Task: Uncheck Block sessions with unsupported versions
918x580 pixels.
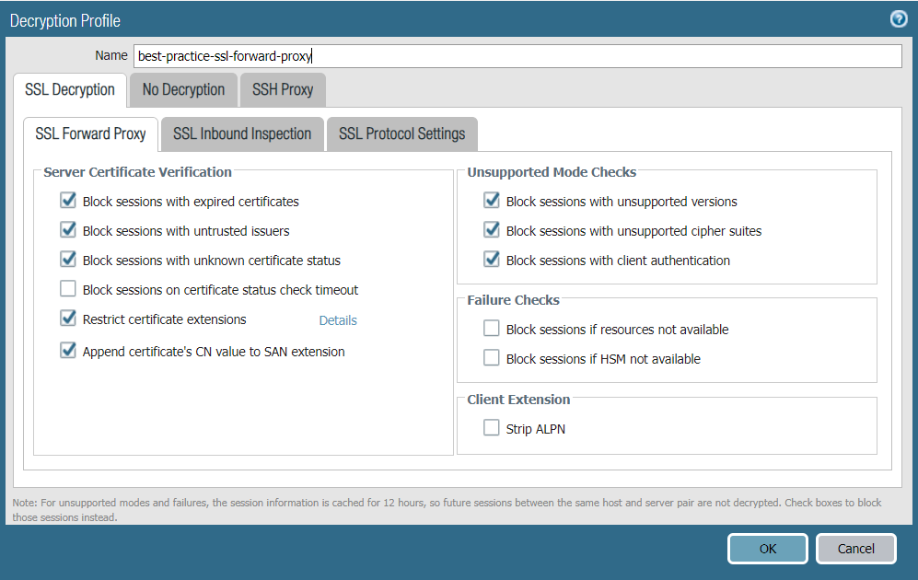Action: point(492,201)
